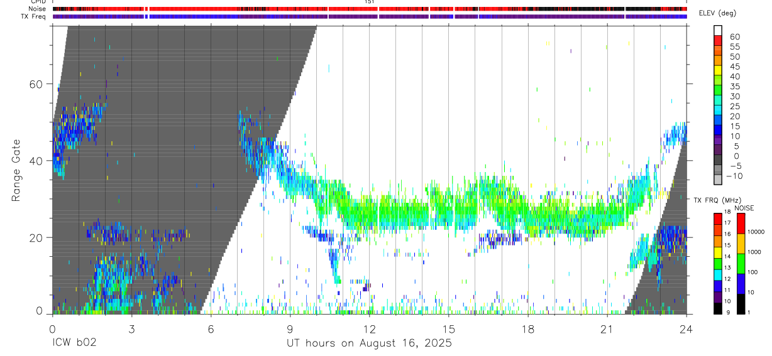Click the 30 label on the ELEV scale

735,97
